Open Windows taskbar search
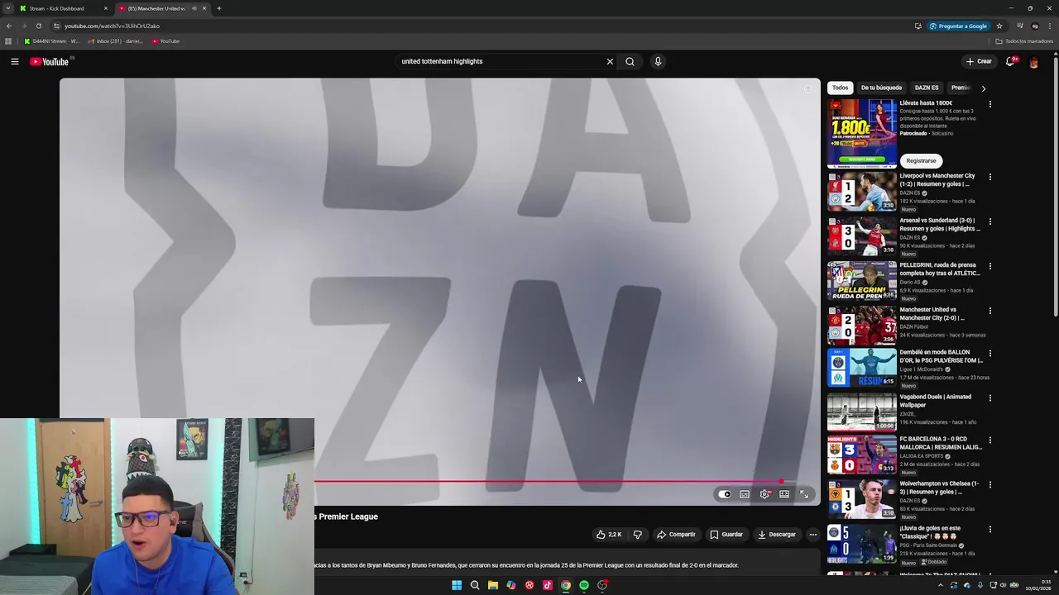1059x595 pixels. [475, 585]
